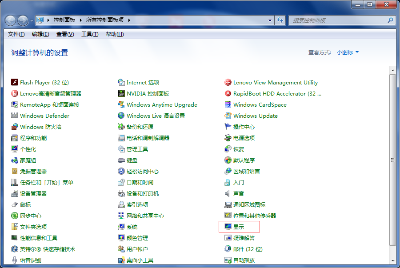
Task: Click in the 搜索控制面板 search box
Action: click(338, 20)
